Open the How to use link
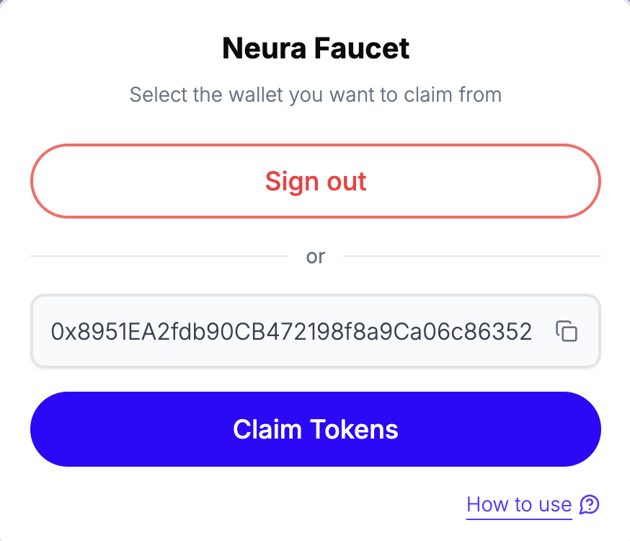 [519, 504]
